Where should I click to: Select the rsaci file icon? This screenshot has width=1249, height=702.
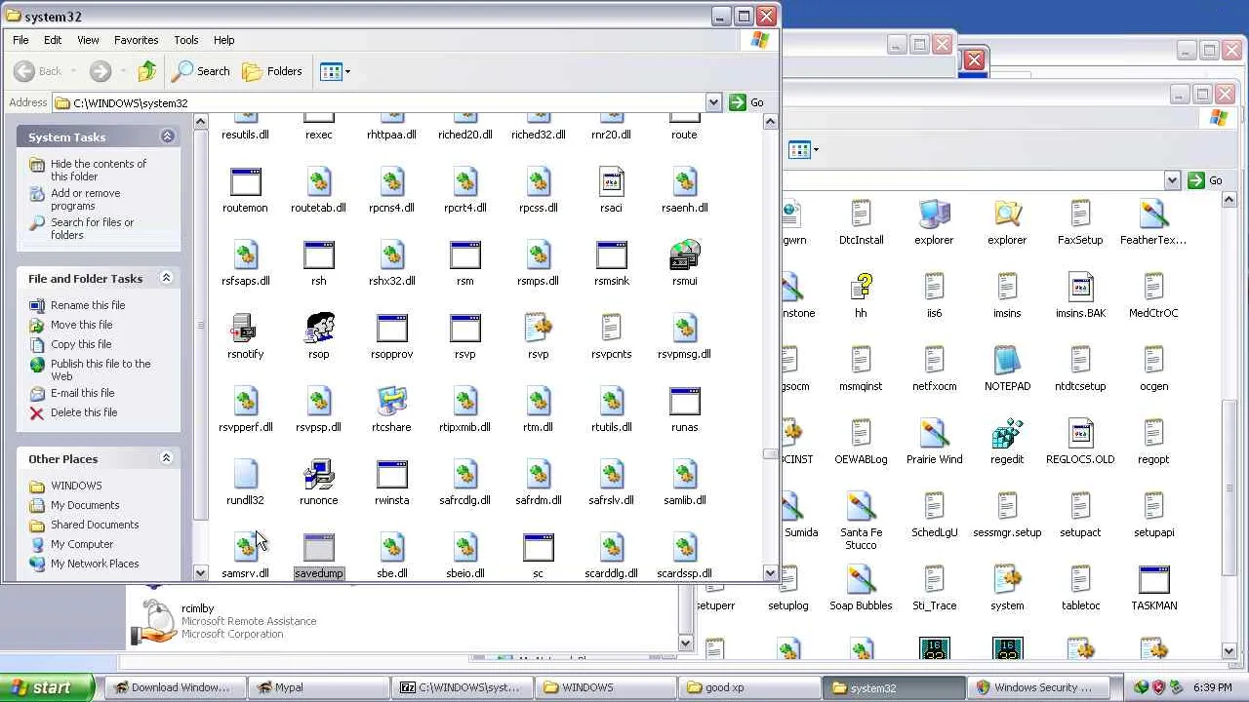coord(612,182)
